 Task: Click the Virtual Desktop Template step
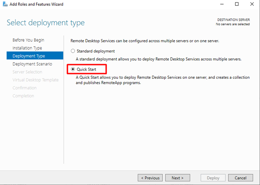(x=36, y=80)
